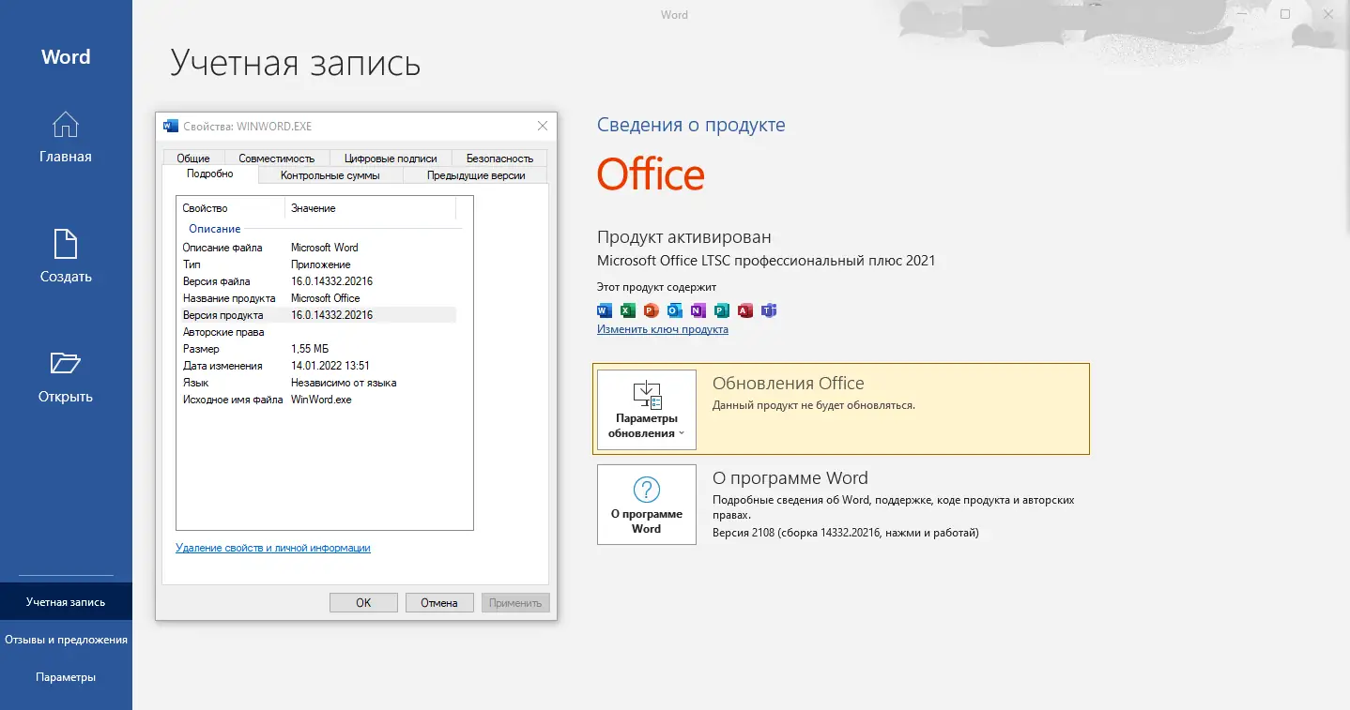Select the Дата изменения row
This screenshot has height=710, width=1350.
(x=317, y=366)
